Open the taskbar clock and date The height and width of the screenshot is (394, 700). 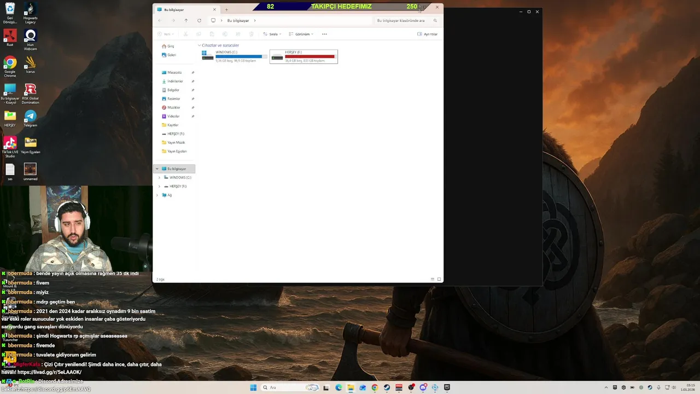688,387
